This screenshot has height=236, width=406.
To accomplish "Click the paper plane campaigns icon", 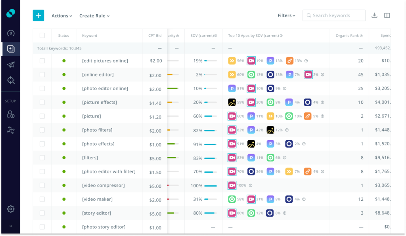I will (x=10, y=65).
